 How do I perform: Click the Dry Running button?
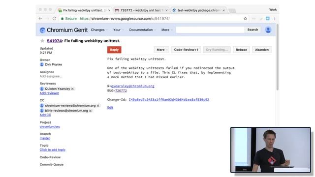coord(217,50)
